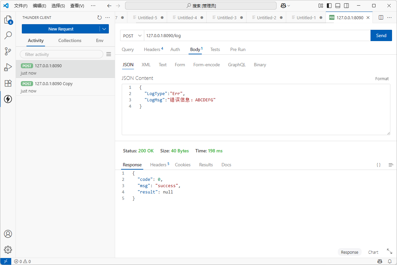Select the Binary body type
Image resolution: width=397 pixels, height=265 pixels.
260,65
